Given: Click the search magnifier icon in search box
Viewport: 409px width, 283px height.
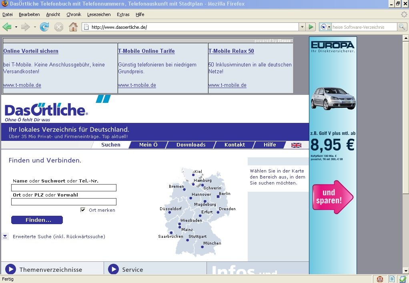Looking at the screenshot, I should [402, 27].
